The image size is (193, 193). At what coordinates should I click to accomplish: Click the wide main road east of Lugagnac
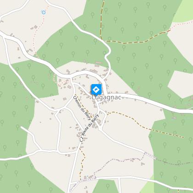point(150,101)
